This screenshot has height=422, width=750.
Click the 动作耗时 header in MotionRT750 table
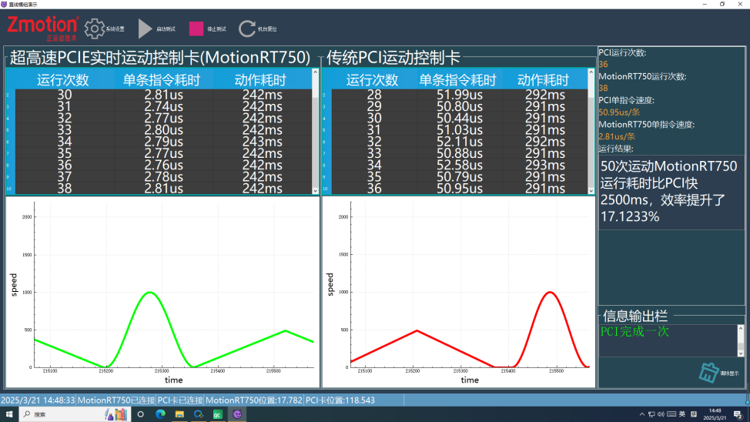pyautogui.click(x=260, y=80)
